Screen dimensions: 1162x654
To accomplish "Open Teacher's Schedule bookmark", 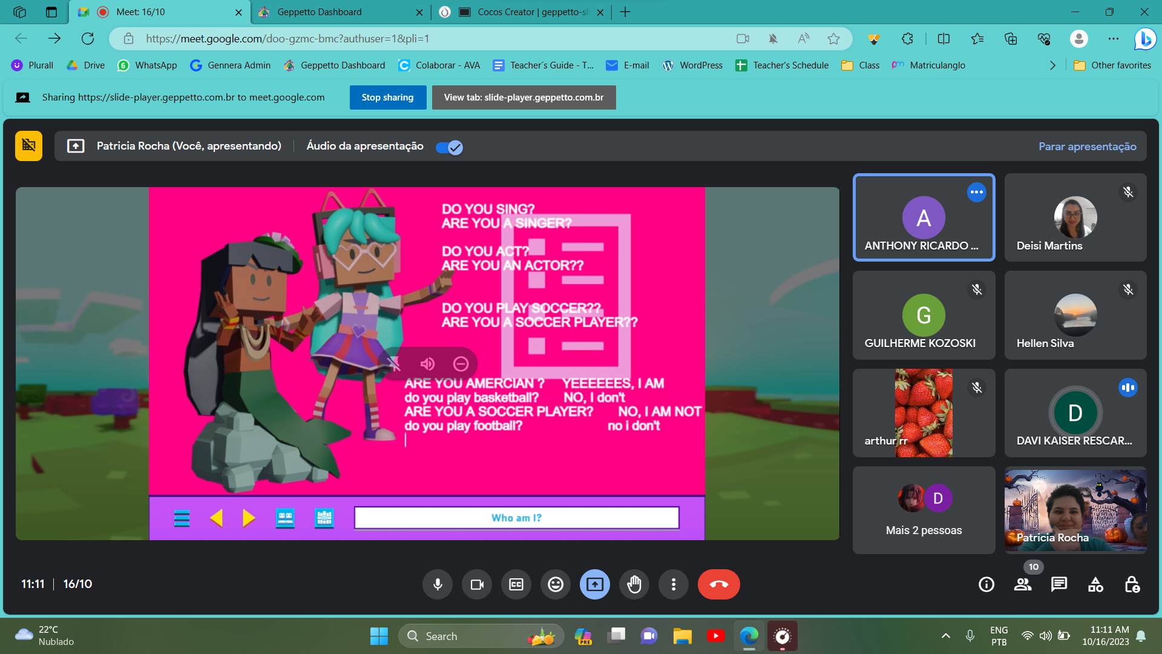I will pos(782,65).
